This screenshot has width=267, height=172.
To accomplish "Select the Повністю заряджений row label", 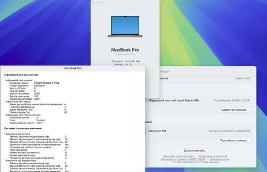I will point(22,107).
